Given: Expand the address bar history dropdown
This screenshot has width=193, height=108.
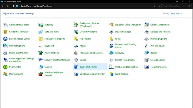Looking at the screenshot, I should (x=154, y=6).
